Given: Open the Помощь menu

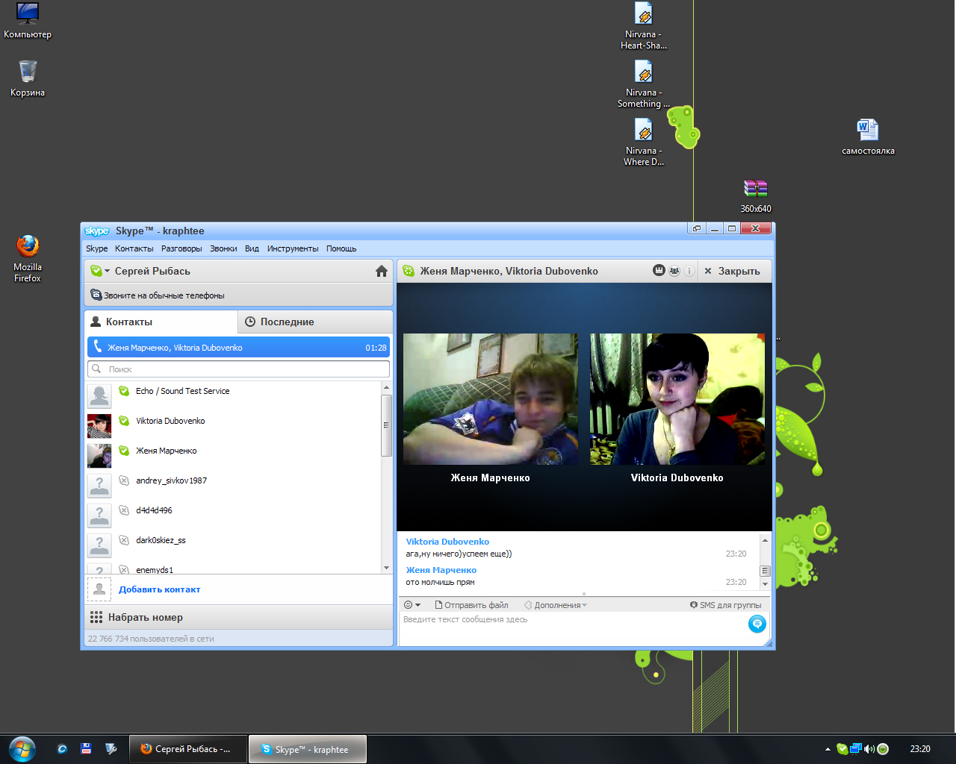Looking at the screenshot, I should (341, 248).
